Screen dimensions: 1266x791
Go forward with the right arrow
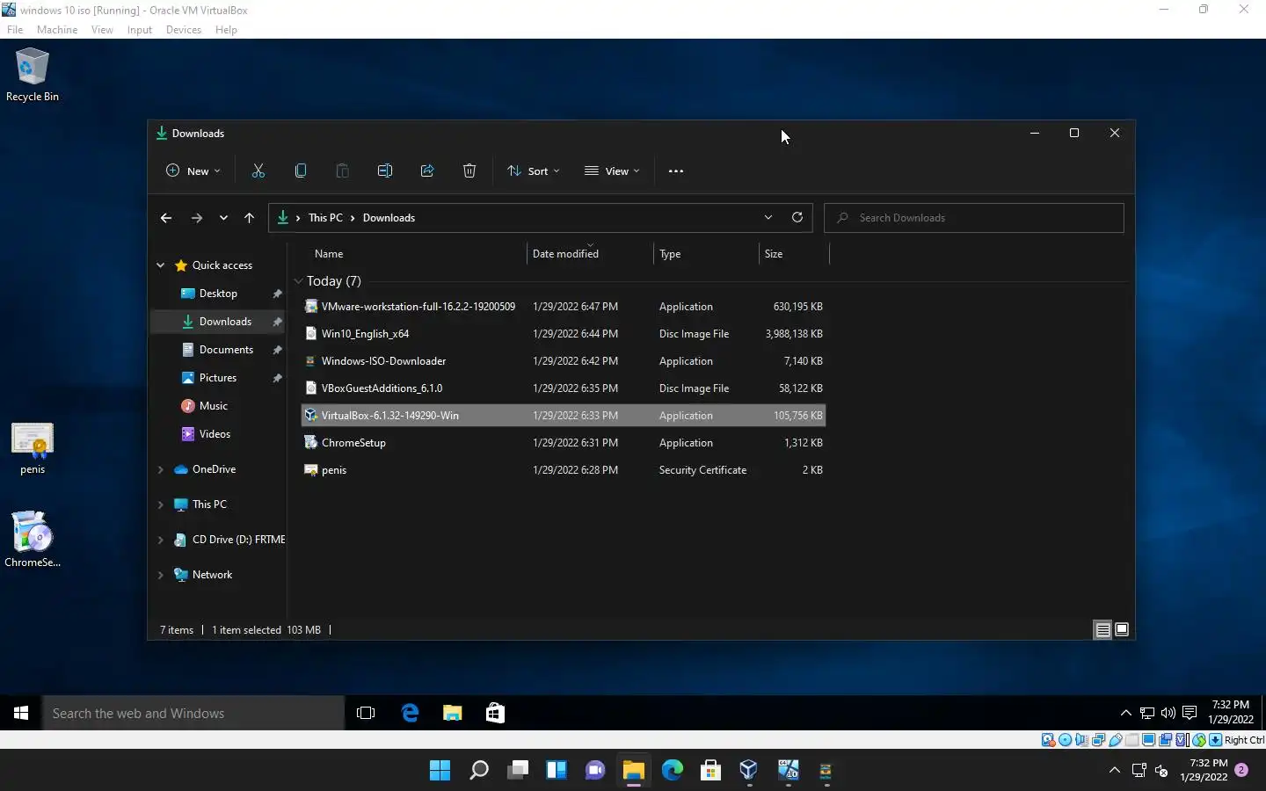pos(197,218)
